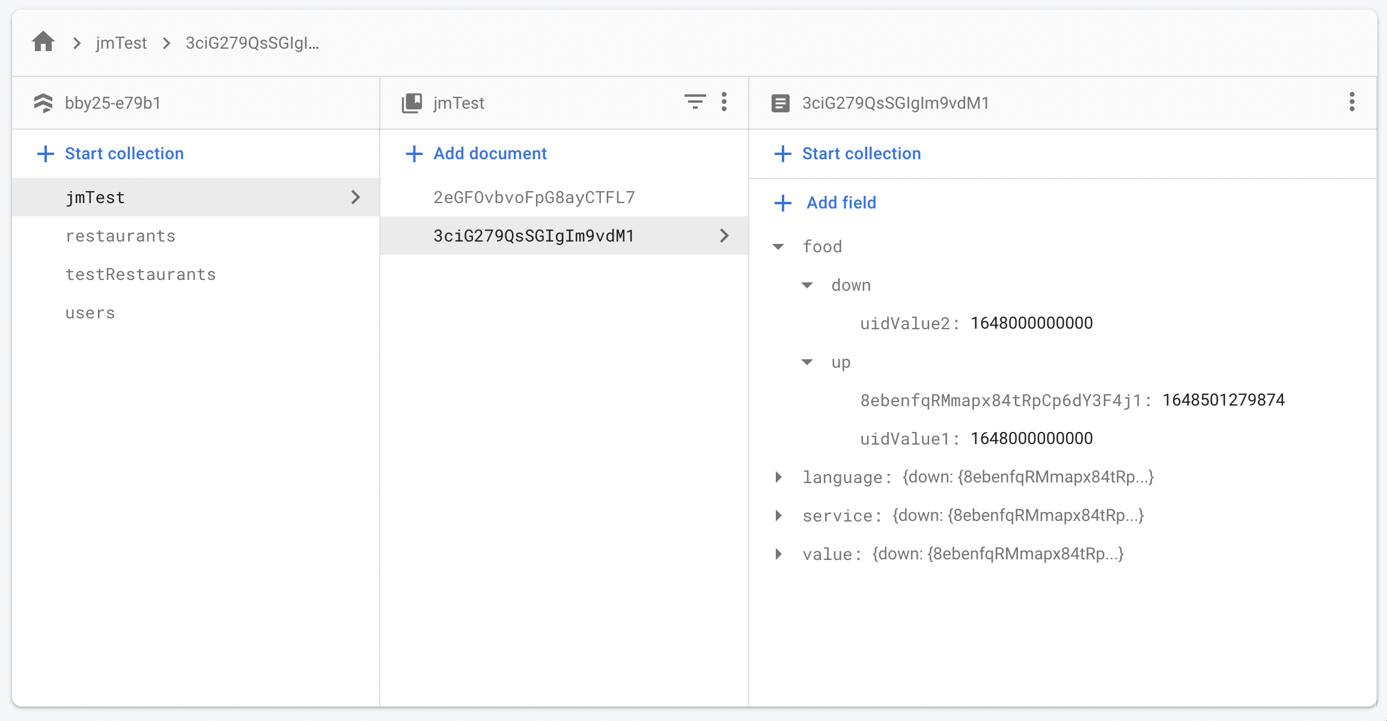Image resolution: width=1387 pixels, height=721 pixels.
Task: Select testRestaurants collection in sidebar
Action: tap(141, 273)
